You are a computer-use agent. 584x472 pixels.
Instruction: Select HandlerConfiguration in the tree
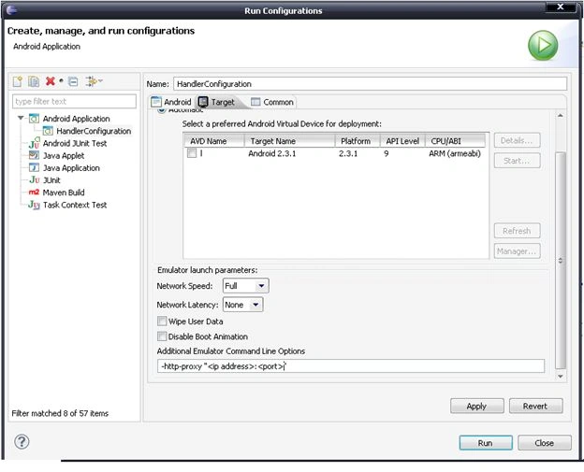click(94, 131)
